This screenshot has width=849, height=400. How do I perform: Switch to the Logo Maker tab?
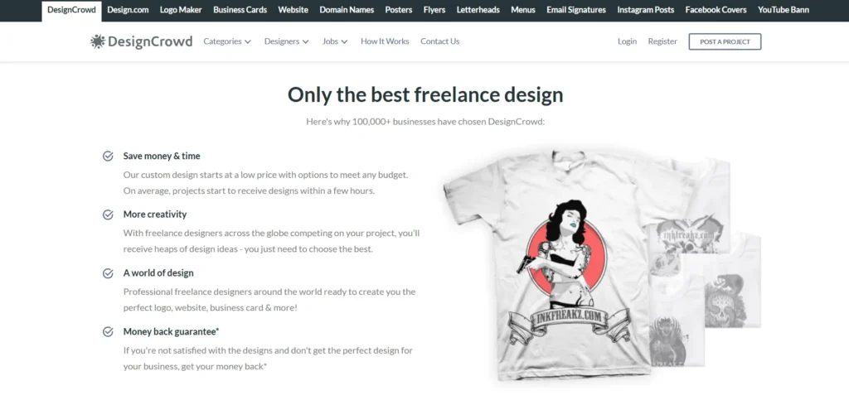click(181, 10)
